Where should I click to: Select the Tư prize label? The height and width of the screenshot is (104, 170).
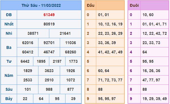click(9, 61)
